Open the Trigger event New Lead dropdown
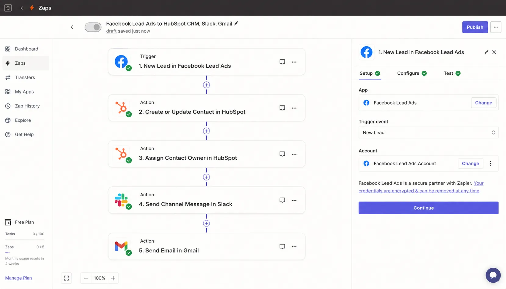The image size is (506, 289). tap(429, 133)
